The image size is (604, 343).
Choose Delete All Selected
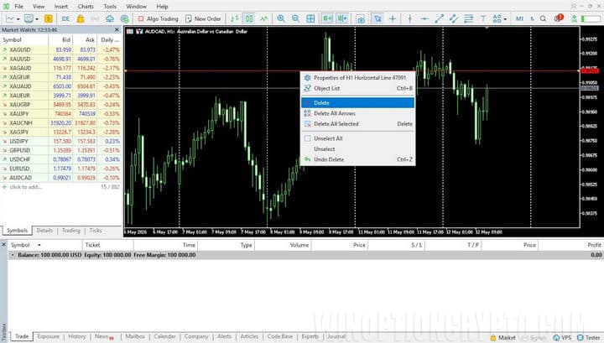pyautogui.click(x=358, y=124)
